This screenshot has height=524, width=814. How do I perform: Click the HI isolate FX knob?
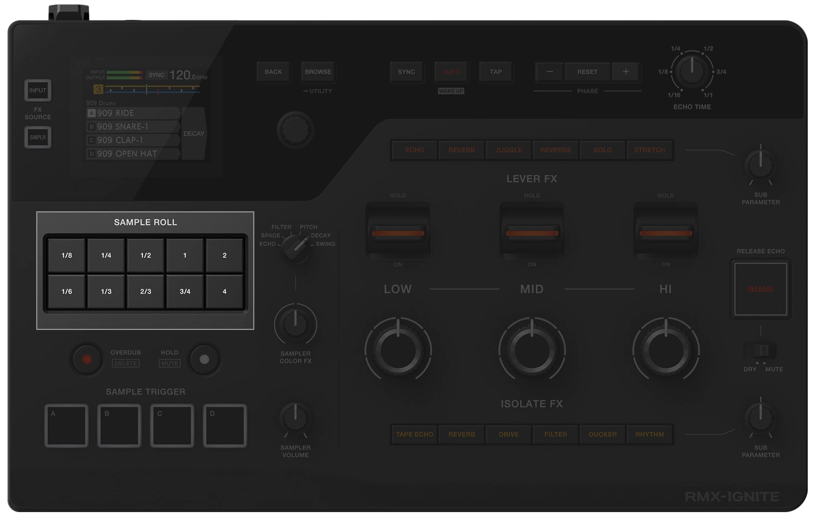coord(666,350)
